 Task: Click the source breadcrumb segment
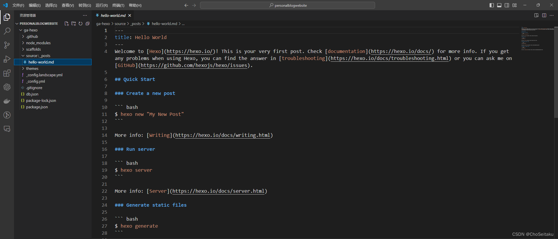[120, 24]
